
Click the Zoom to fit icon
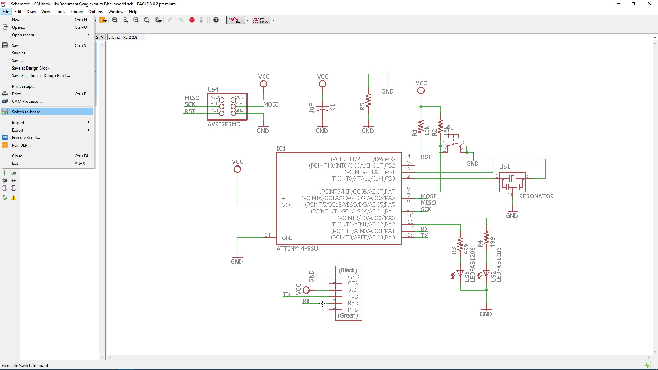click(115, 20)
